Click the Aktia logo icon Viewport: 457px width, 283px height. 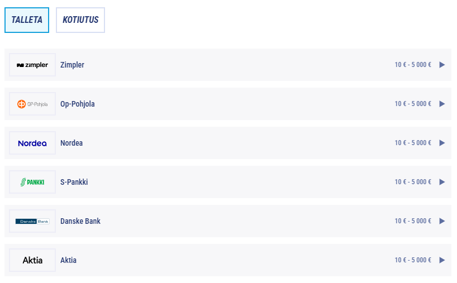click(32, 260)
